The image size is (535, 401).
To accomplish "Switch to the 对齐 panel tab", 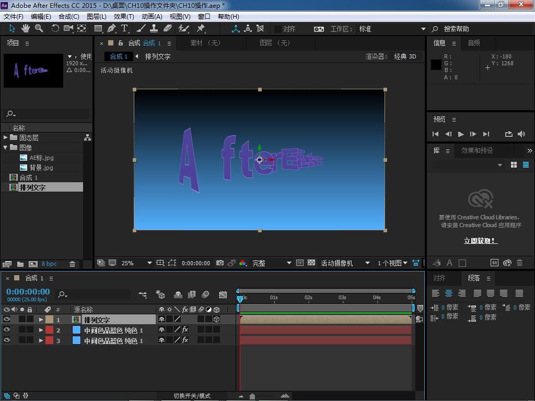I will coord(439,278).
